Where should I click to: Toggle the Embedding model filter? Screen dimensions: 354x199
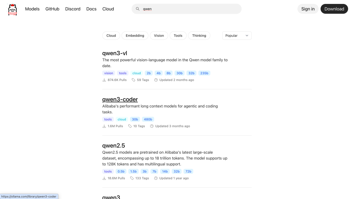(135, 35)
